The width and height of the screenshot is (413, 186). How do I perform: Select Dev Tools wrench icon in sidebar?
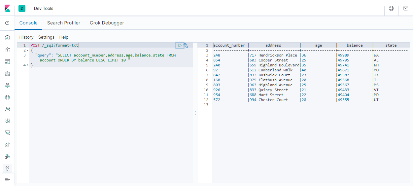7,168
